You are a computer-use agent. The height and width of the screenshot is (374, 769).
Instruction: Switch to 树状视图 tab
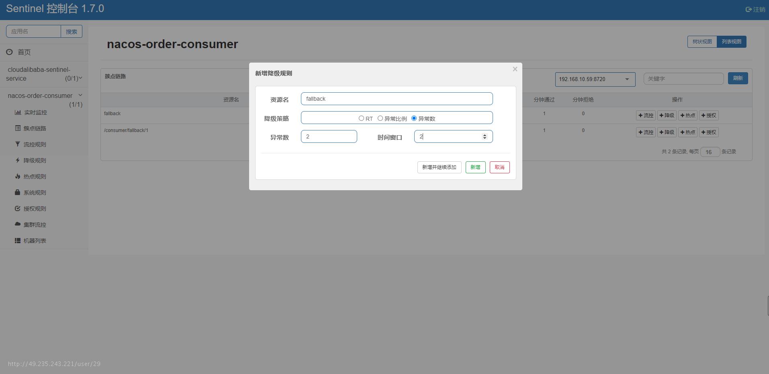pyautogui.click(x=702, y=42)
